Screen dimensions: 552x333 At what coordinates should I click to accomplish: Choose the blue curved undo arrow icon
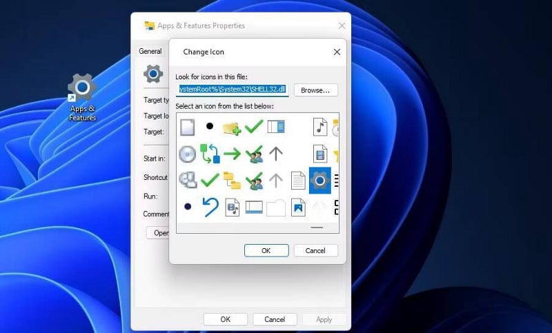(x=210, y=207)
